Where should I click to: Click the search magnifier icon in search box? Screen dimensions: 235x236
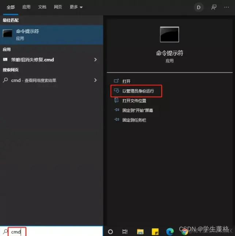click(5, 232)
